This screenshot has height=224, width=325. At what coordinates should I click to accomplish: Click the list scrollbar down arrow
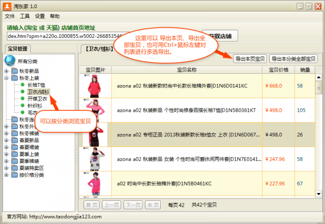tap(318, 194)
